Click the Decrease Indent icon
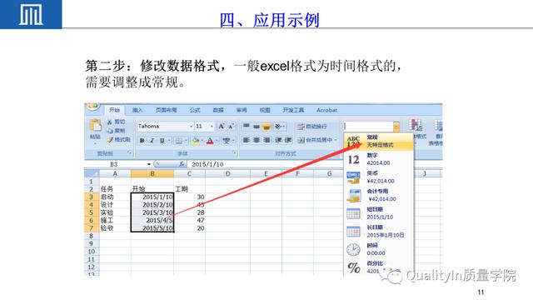533x300 pixels. click(278, 140)
